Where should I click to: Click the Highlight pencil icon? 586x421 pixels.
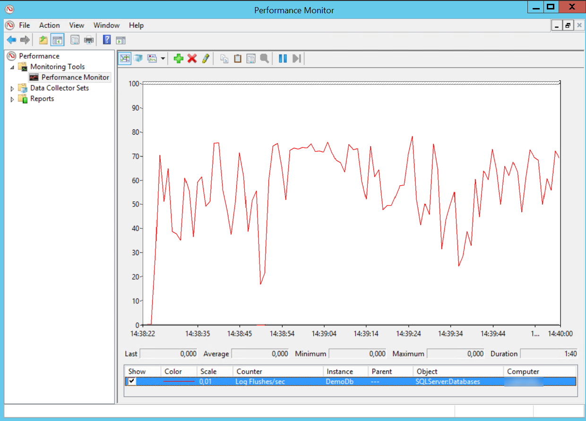point(205,59)
